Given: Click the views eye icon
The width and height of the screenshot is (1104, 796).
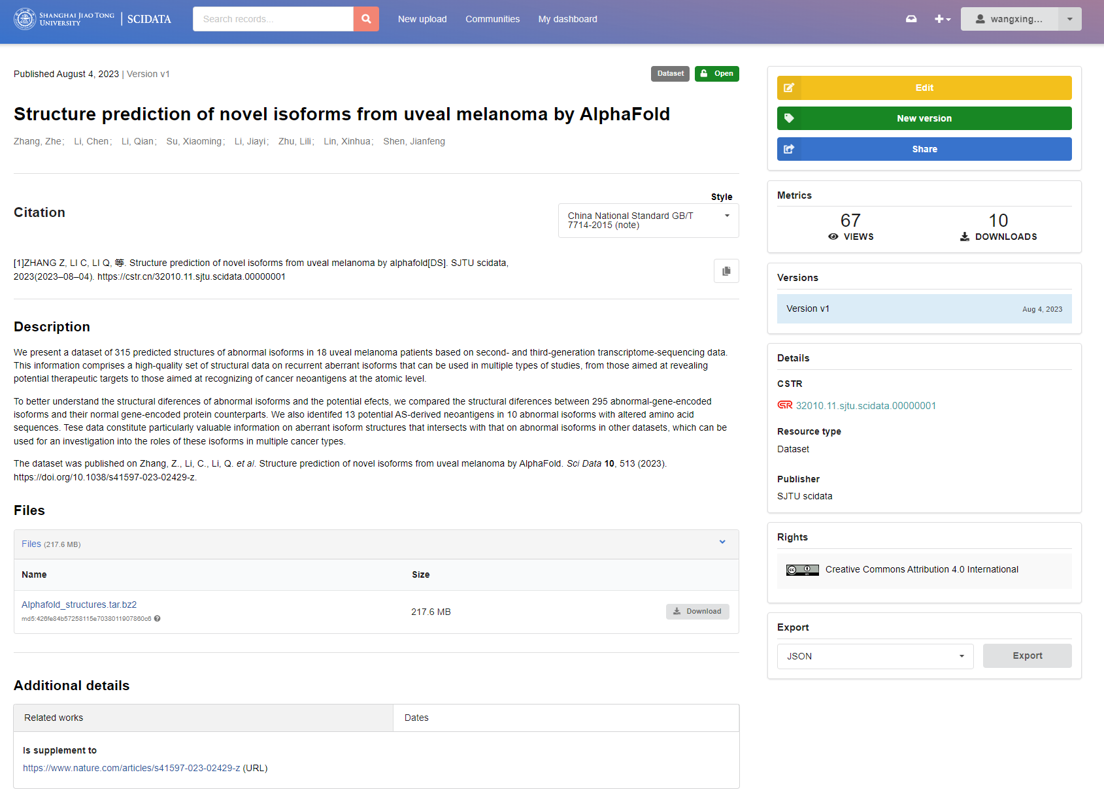Looking at the screenshot, I should tap(833, 237).
